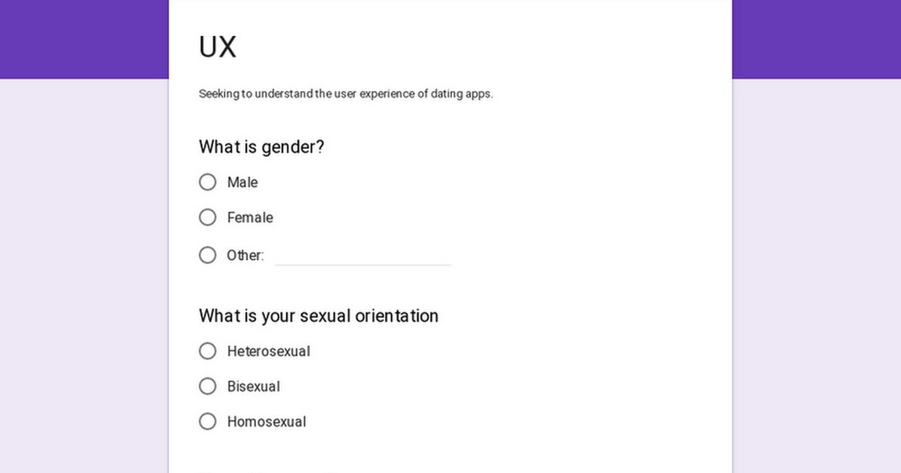
Task: Pick the Heterosexual radio button circle
Action: 208,351
